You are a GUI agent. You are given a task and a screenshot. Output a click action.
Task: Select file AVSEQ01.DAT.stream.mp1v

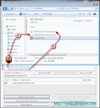[x=45, y=35]
